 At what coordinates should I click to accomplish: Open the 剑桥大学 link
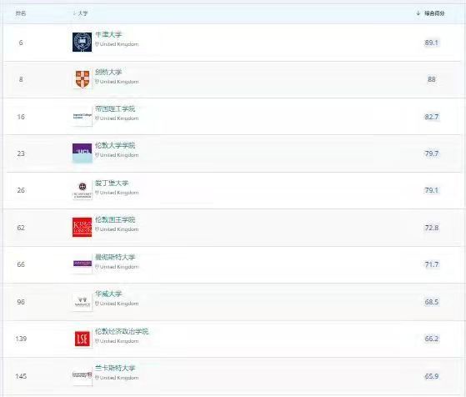point(108,72)
